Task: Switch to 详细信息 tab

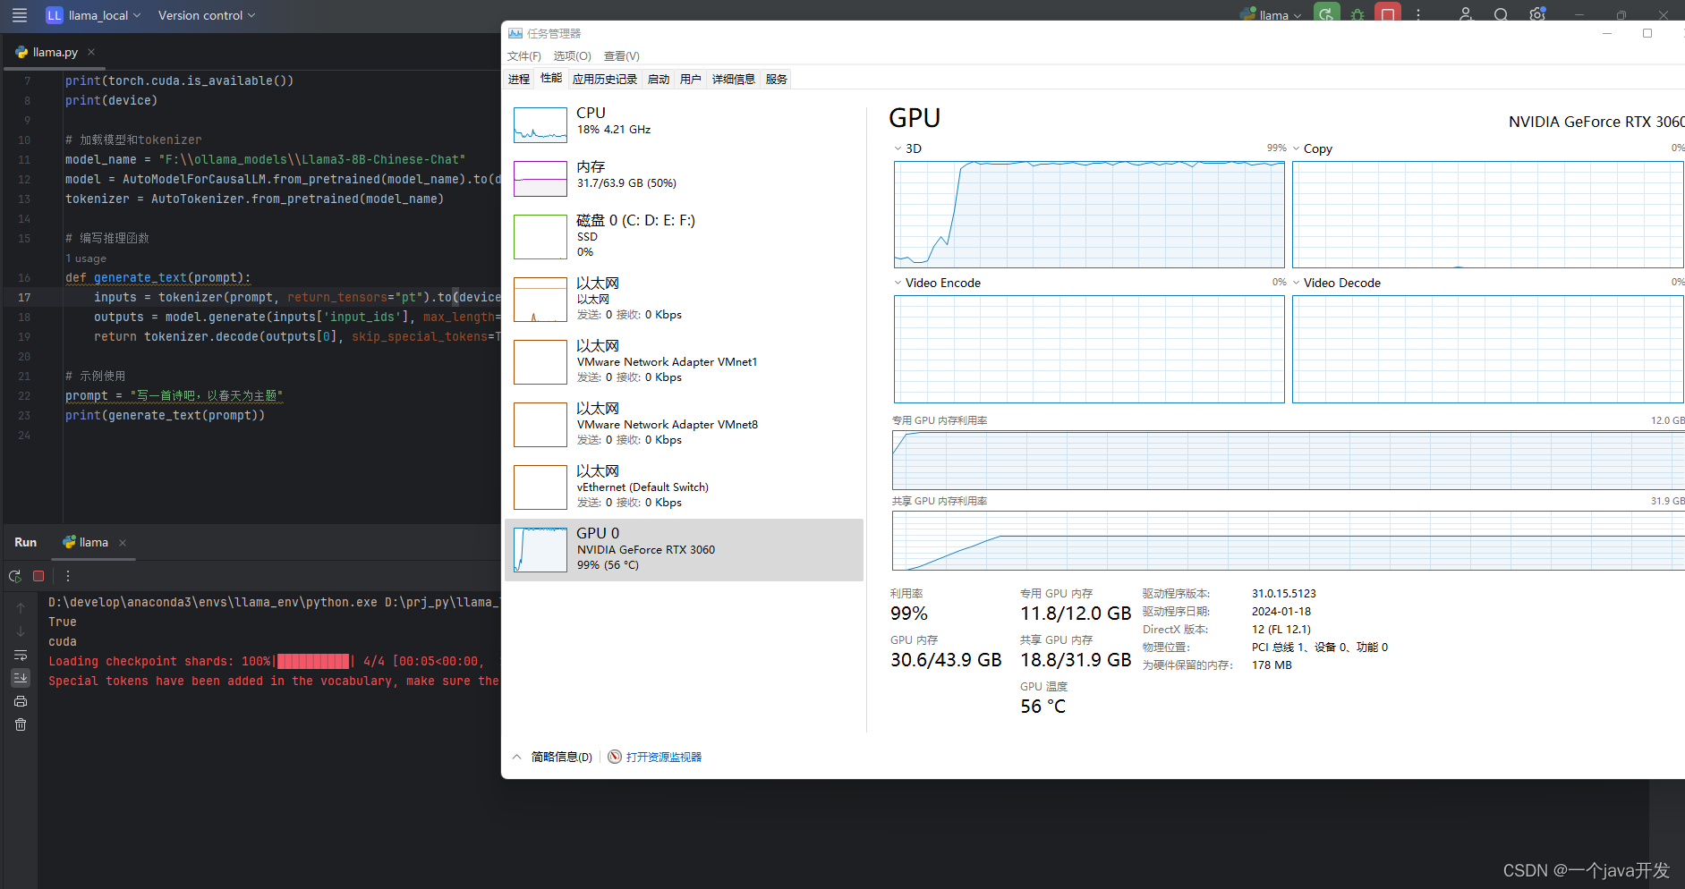Action: 734,79
